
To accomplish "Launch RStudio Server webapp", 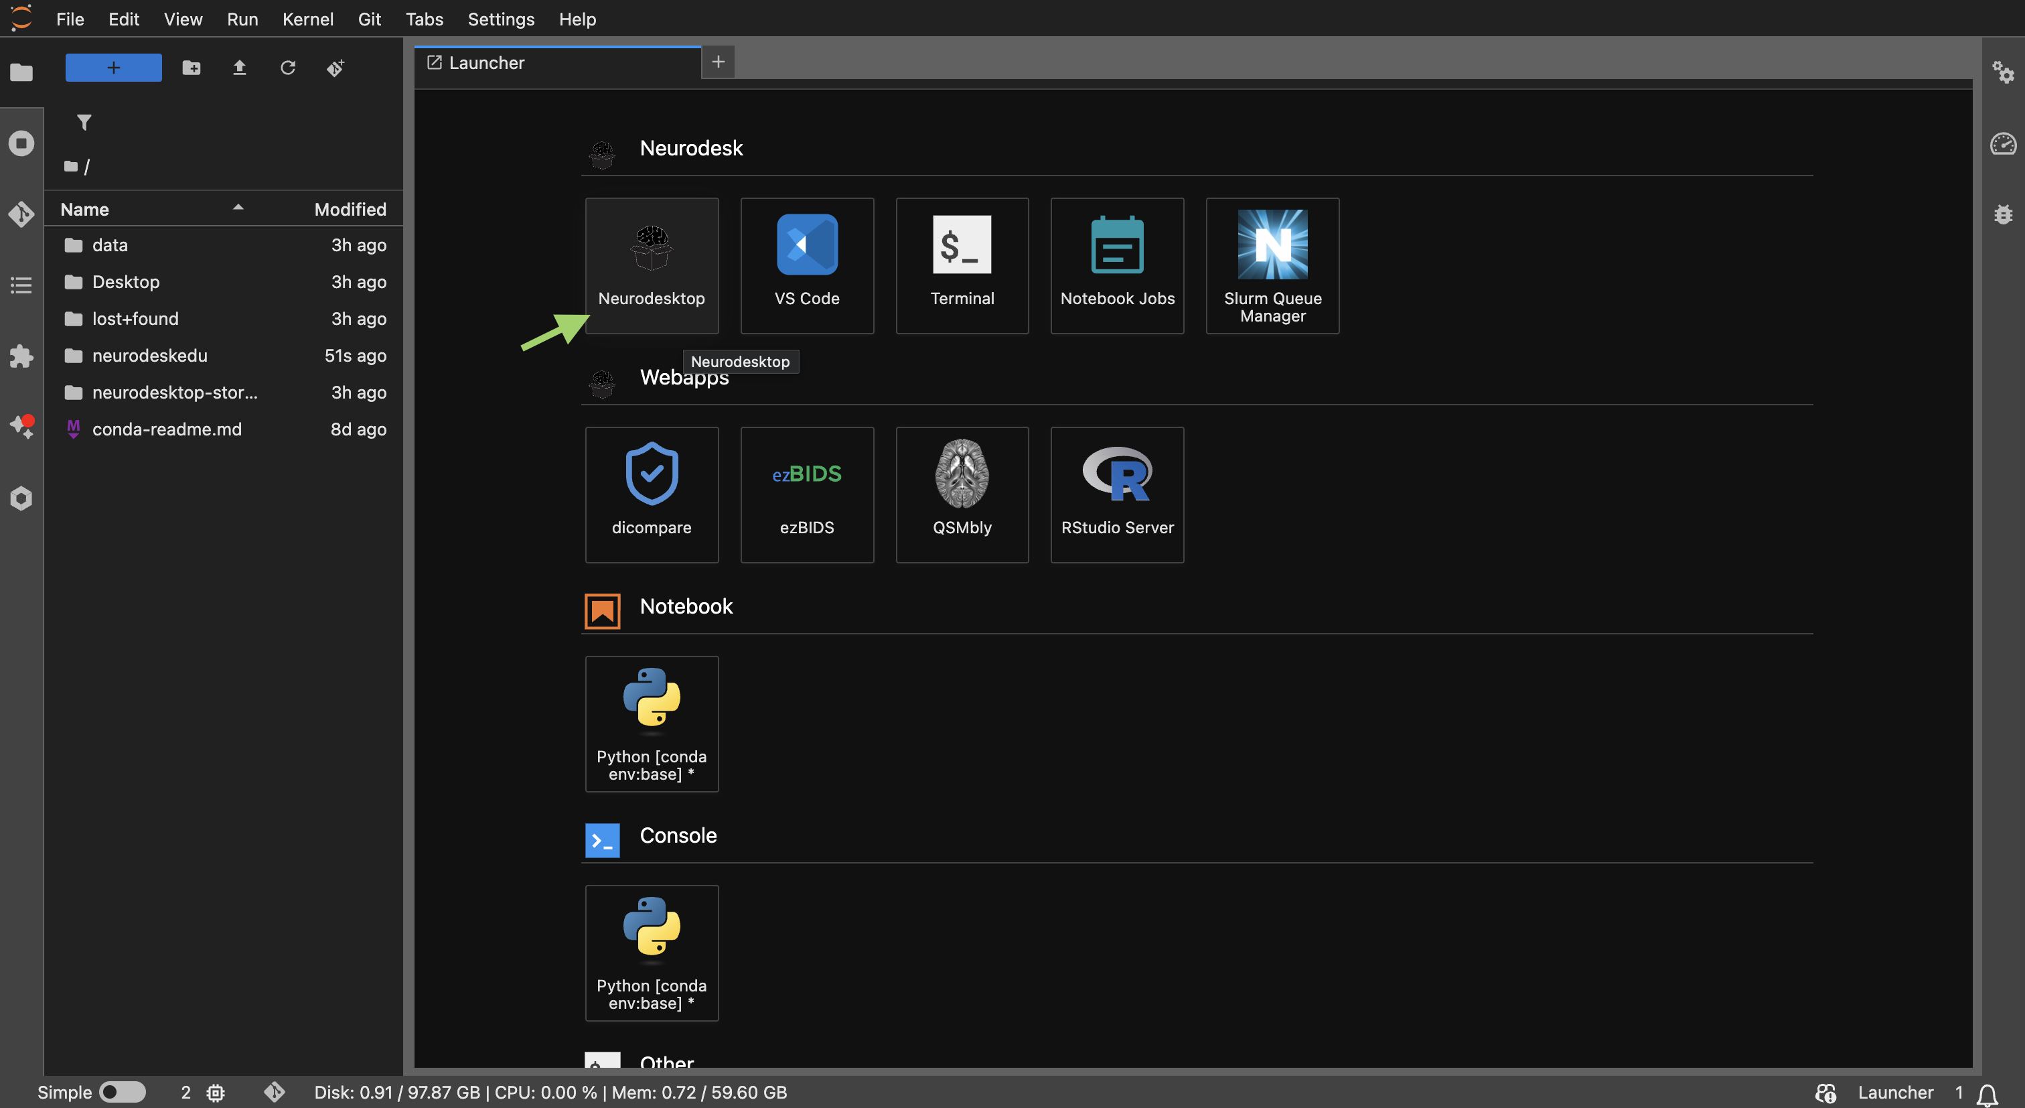I will (1117, 494).
